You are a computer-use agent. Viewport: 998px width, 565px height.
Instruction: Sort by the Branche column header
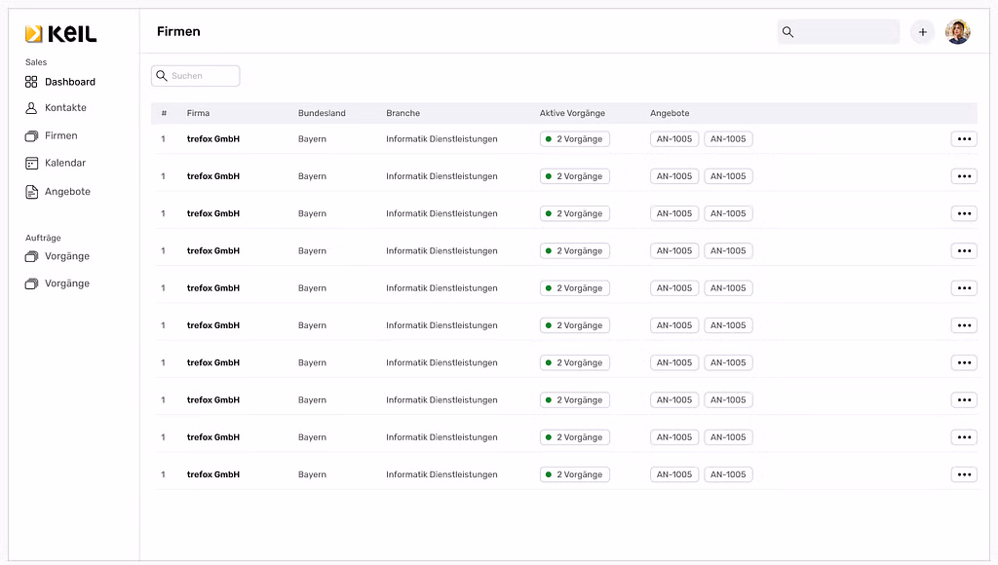click(x=403, y=113)
